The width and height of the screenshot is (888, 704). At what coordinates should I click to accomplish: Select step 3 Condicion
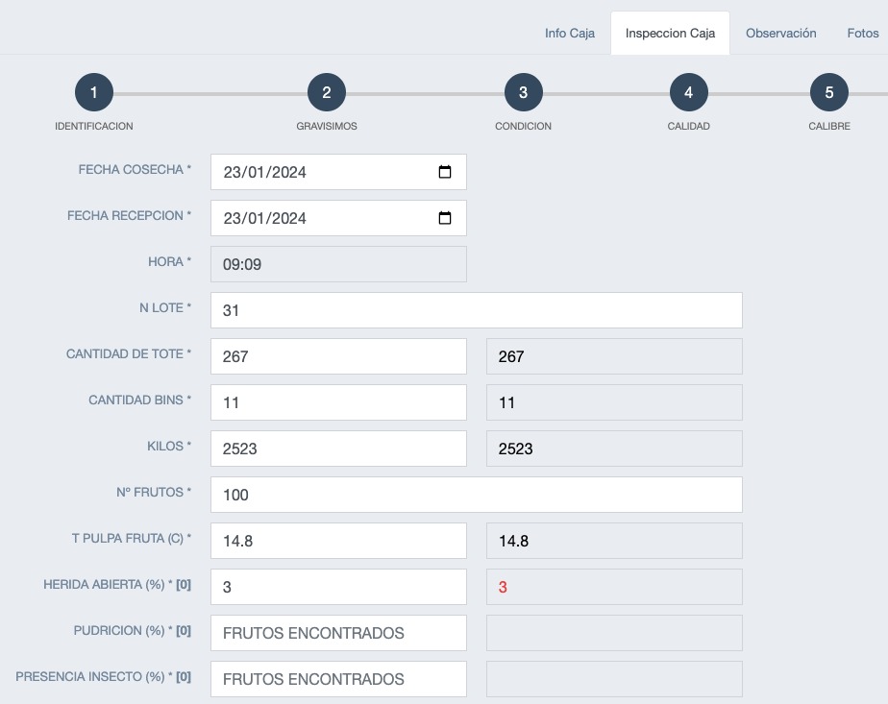(523, 93)
